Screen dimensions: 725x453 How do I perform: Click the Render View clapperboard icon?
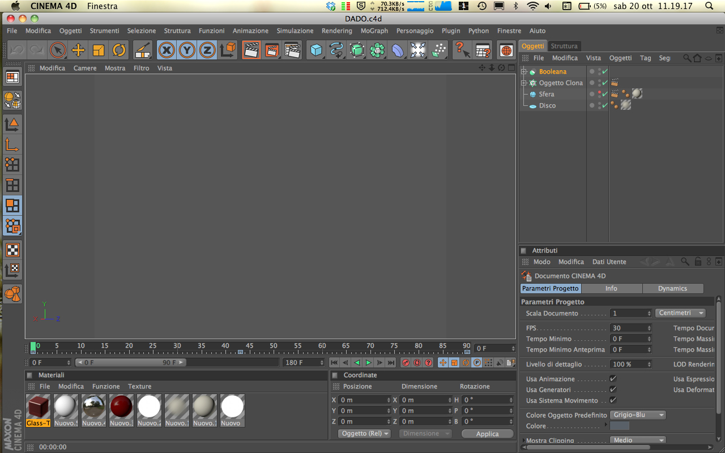click(x=251, y=50)
